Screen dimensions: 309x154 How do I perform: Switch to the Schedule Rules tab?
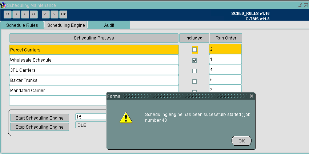pos(22,25)
